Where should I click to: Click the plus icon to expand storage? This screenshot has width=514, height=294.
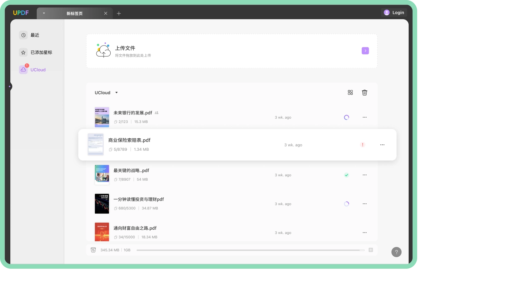click(x=371, y=250)
